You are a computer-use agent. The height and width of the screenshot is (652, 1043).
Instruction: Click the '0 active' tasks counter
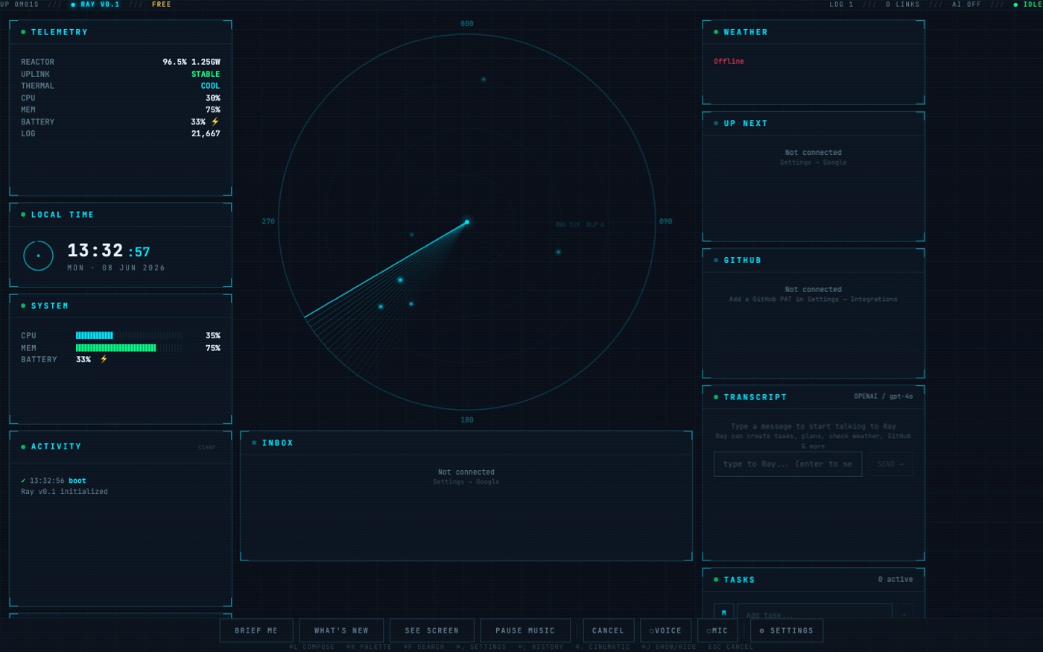point(895,580)
